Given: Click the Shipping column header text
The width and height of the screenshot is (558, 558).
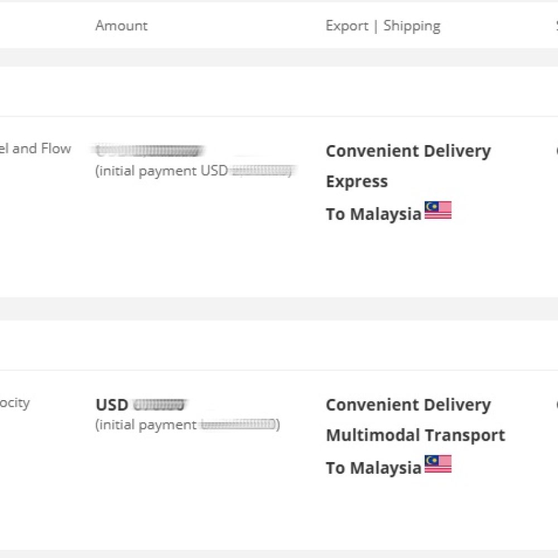Looking at the screenshot, I should tap(412, 26).
